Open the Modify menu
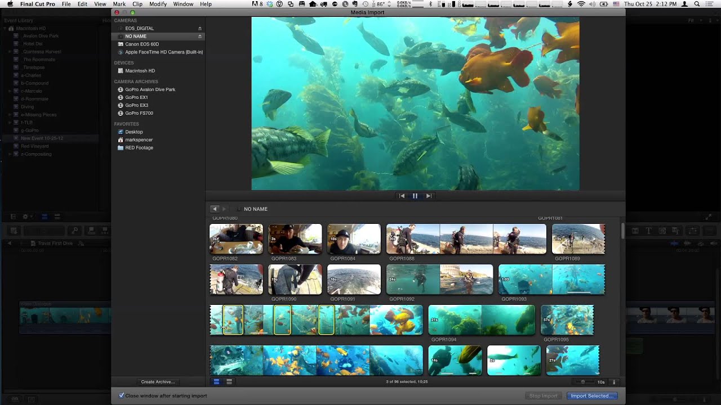The image size is (721, 405). [158, 4]
